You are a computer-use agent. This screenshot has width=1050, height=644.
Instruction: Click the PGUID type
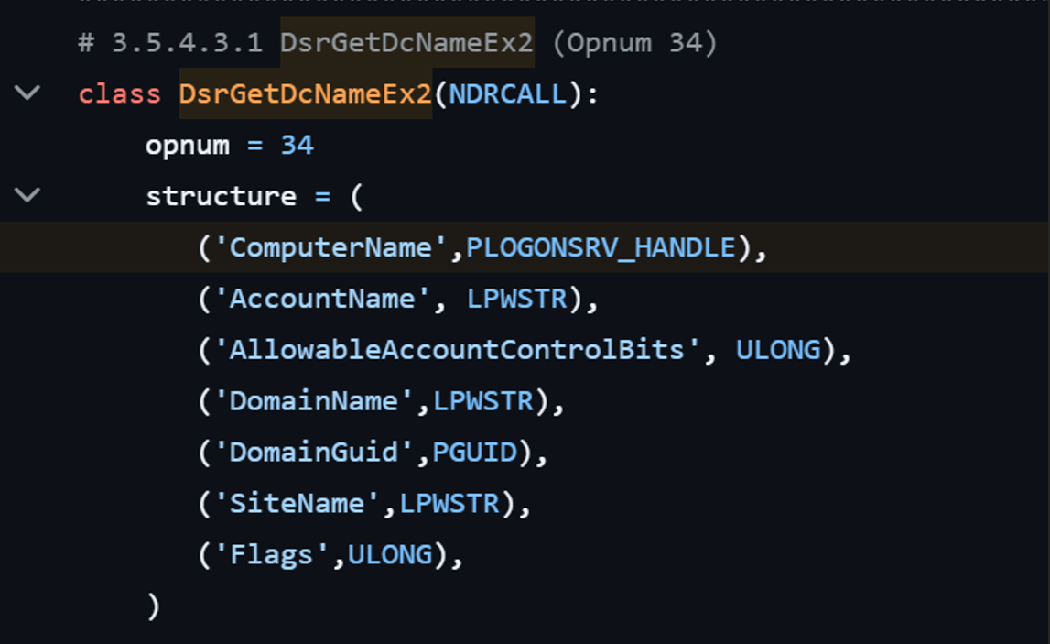(x=474, y=453)
